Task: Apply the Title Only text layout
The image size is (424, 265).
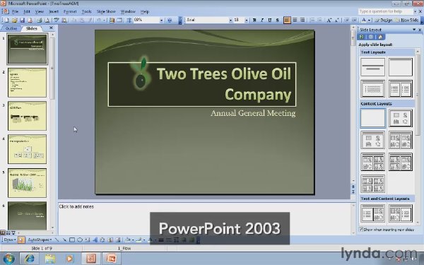Action: point(401,67)
